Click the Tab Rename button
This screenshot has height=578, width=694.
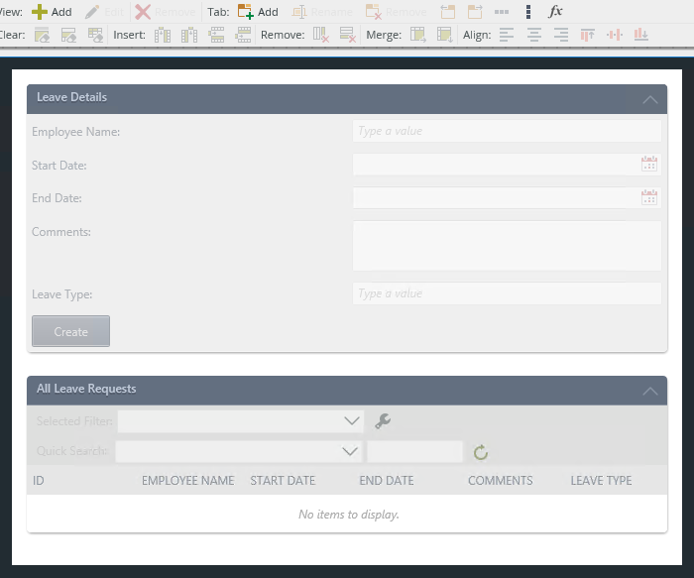coord(322,12)
